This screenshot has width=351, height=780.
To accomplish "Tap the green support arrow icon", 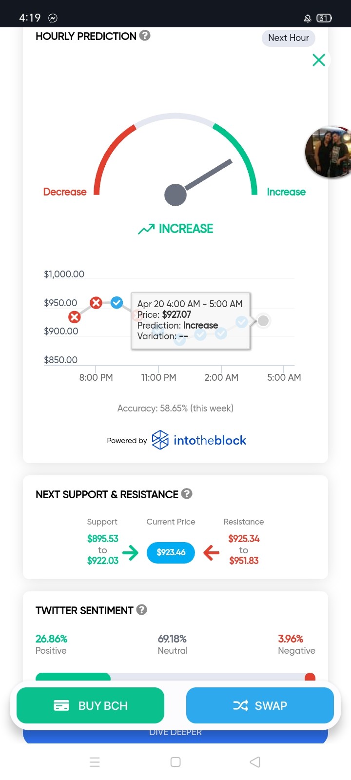I will click(x=130, y=552).
